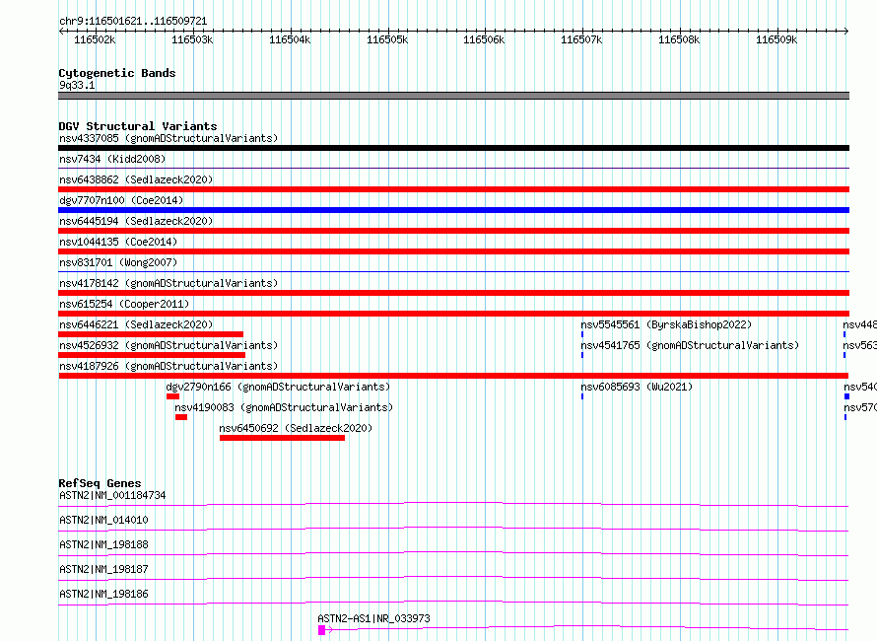Viewport: 877px width, 641px height.
Task: Open the ASTN2|NM_014010 transcript label
Action: [103, 520]
